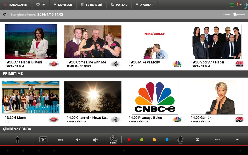Select the CNN Türk logo beside Günlük

click(x=239, y=119)
